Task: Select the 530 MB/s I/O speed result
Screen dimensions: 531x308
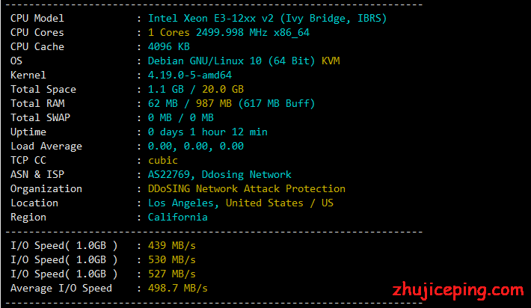Action: pyautogui.click(x=172, y=260)
